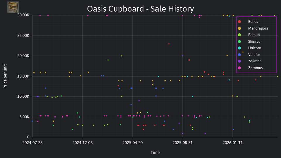Click the 2026-01-11 x-axis date label
Image resolution: width=281 pixels, height=158 pixels.
coord(232,143)
